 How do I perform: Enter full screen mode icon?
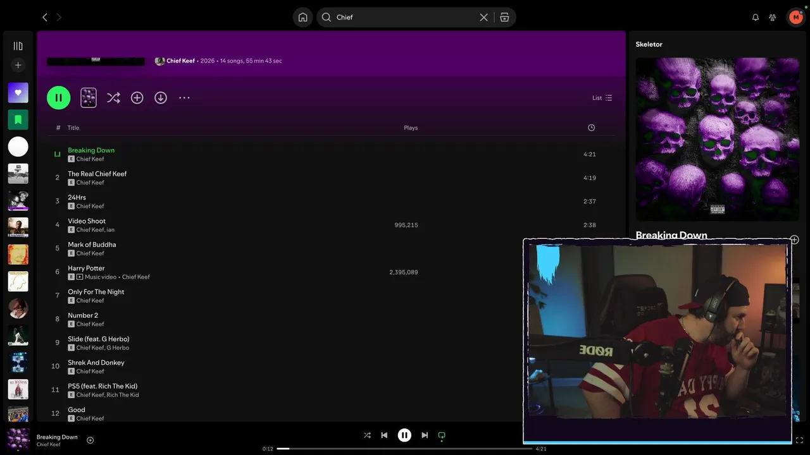tap(799, 440)
